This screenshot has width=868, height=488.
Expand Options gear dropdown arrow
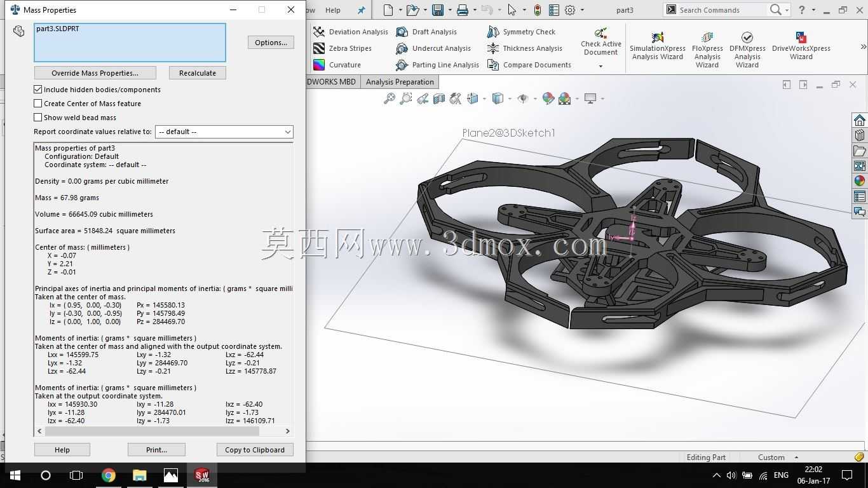click(x=582, y=10)
